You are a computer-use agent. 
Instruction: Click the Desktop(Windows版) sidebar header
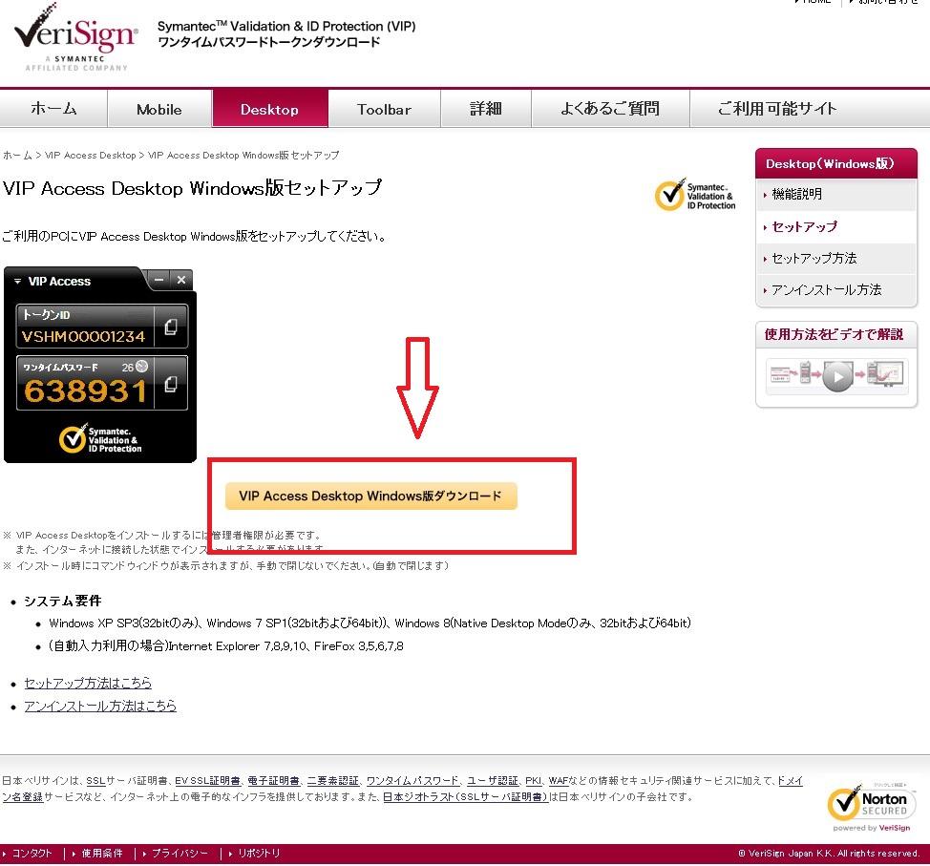click(836, 163)
